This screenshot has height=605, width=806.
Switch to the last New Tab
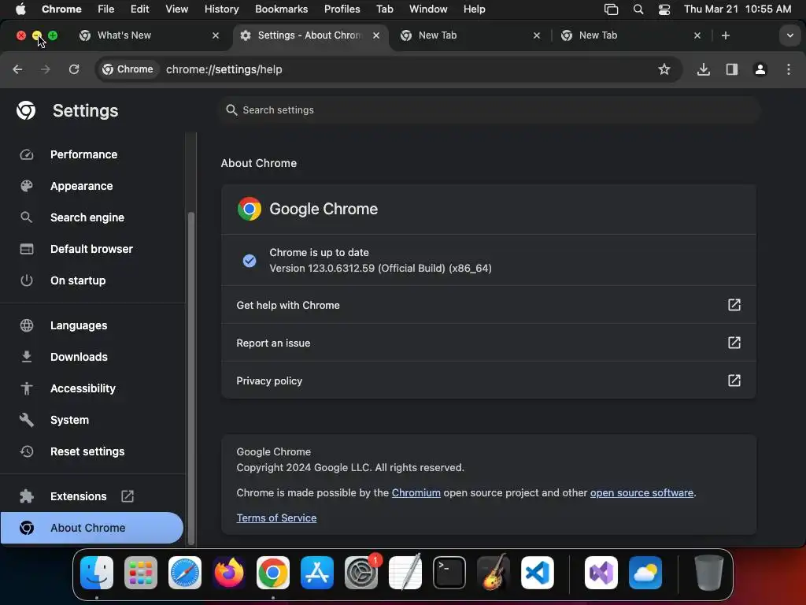click(631, 35)
